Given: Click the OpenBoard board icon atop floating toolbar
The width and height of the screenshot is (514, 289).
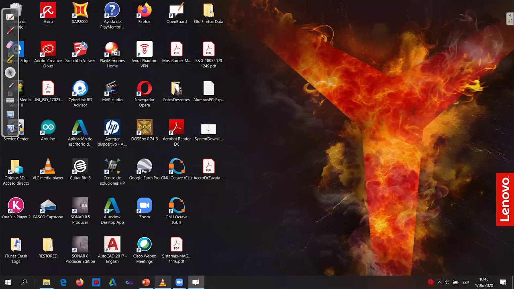Looking at the screenshot, I should coord(10,16).
